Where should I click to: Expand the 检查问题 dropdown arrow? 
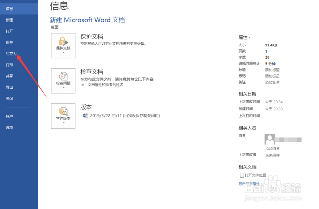click(x=63, y=88)
